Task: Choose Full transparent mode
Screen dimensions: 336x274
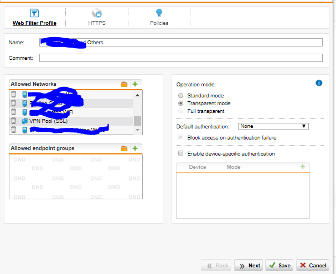Action: coord(181,111)
